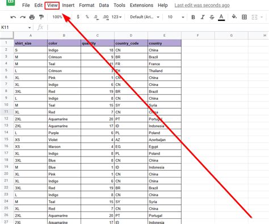Toggle Strikethrough formatting

pos(212,17)
